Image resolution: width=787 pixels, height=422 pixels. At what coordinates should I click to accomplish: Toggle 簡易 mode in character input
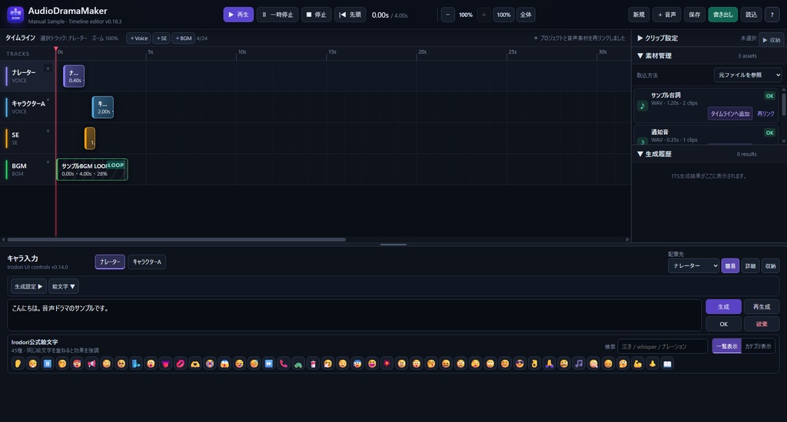(730, 266)
